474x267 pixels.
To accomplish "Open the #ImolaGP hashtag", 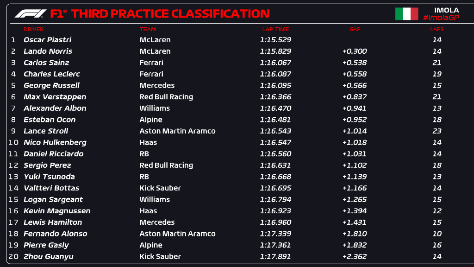I will pyautogui.click(x=441, y=18).
